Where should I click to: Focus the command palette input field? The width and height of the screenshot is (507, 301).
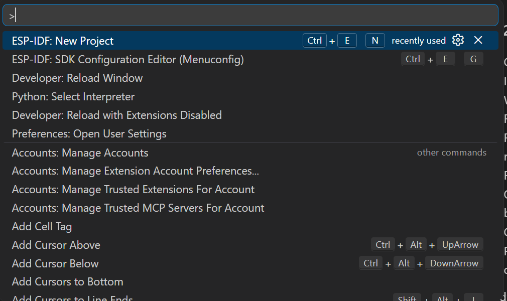pyautogui.click(x=250, y=15)
